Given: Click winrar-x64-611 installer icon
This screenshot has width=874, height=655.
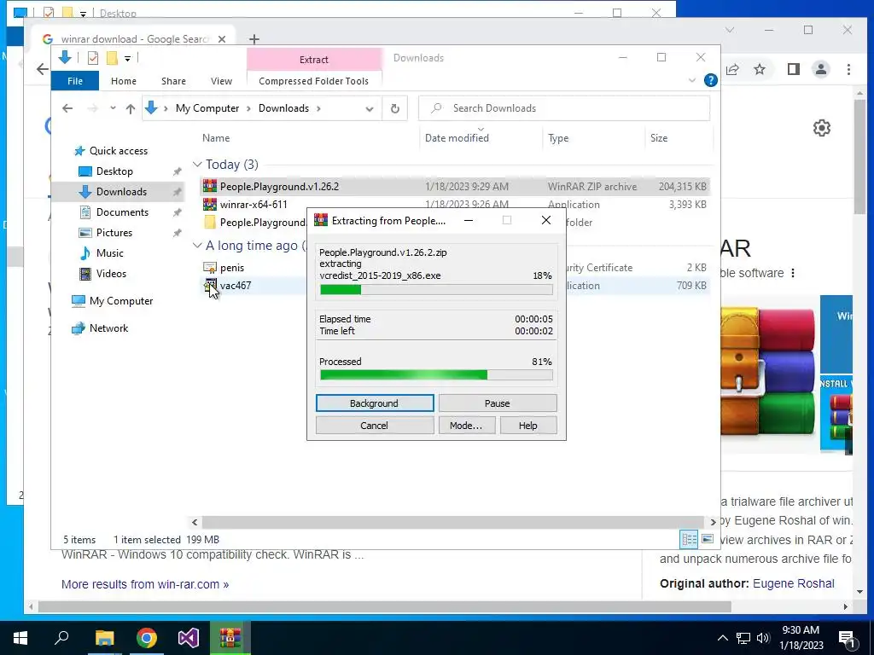Looking at the screenshot, I should 210,205.
